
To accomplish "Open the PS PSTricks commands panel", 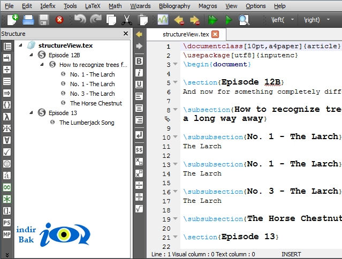I will coord(7,223).
